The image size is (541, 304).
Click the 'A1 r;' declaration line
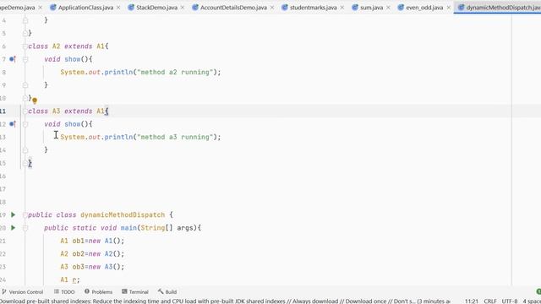[70, 280]
